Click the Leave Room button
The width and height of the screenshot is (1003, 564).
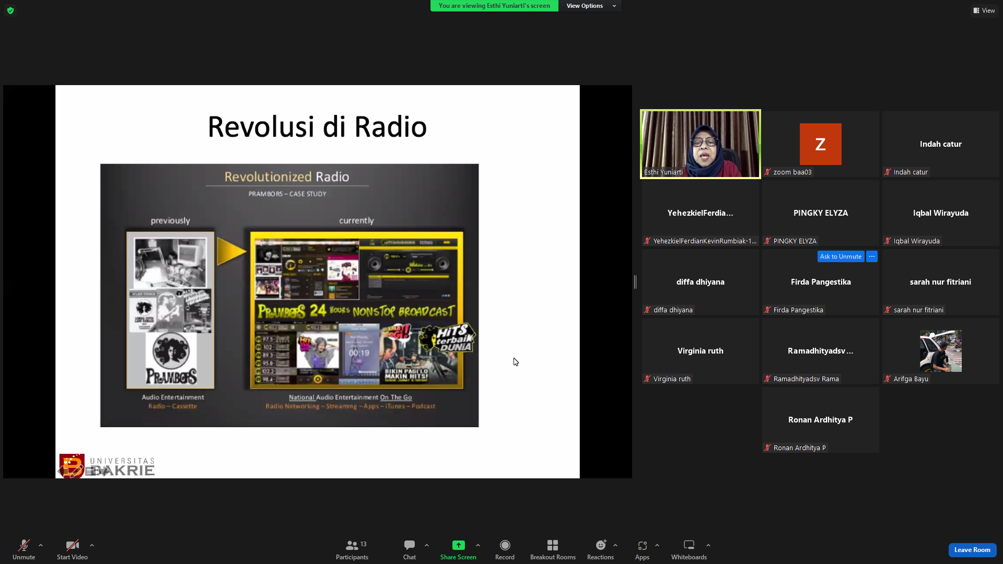(x=972, y=550)
